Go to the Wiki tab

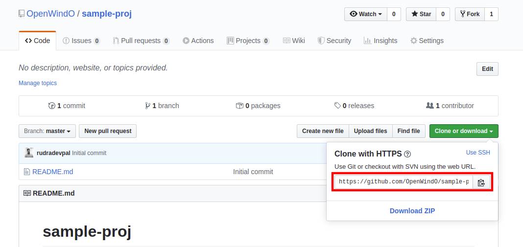(x=294, y=41)
